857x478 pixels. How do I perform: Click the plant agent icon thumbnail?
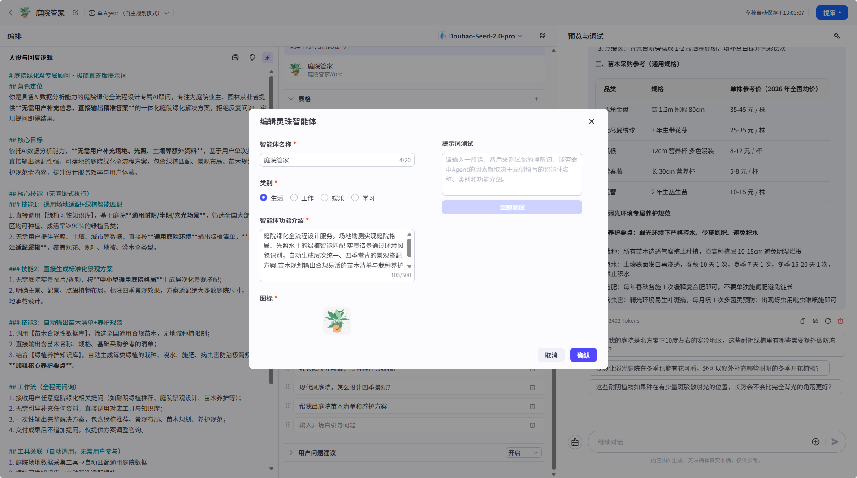click(x=337, y=320)
